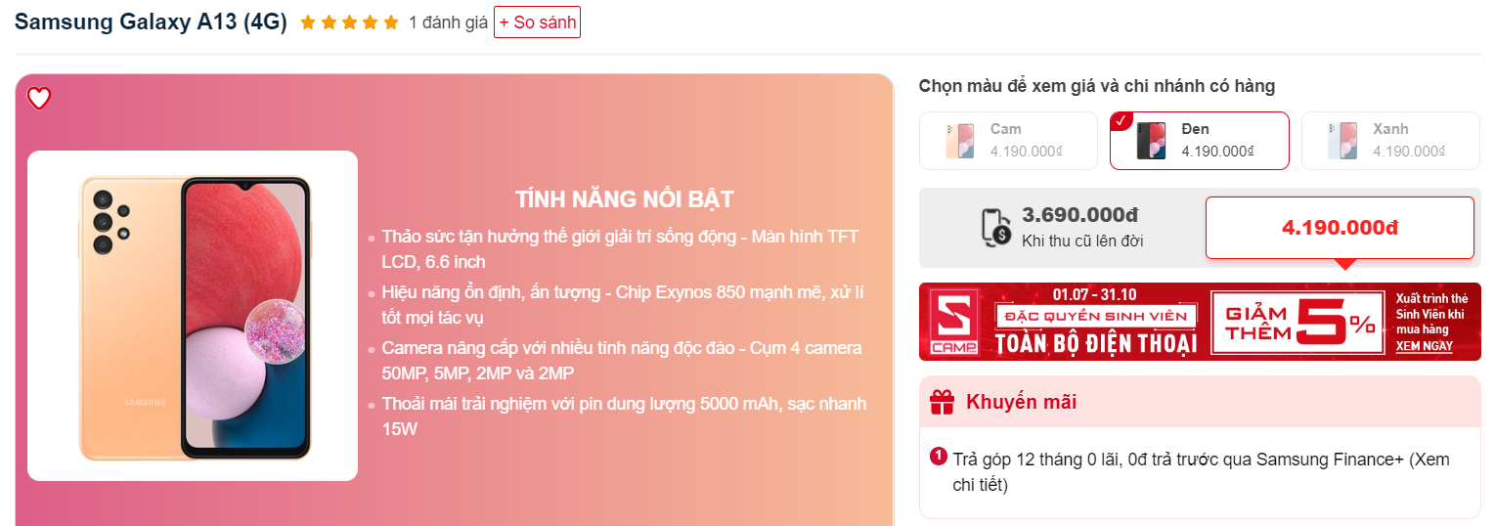Select the Xanh color option

coord(1390,141)
